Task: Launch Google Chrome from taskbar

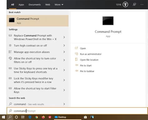Action: coord(37,117)
